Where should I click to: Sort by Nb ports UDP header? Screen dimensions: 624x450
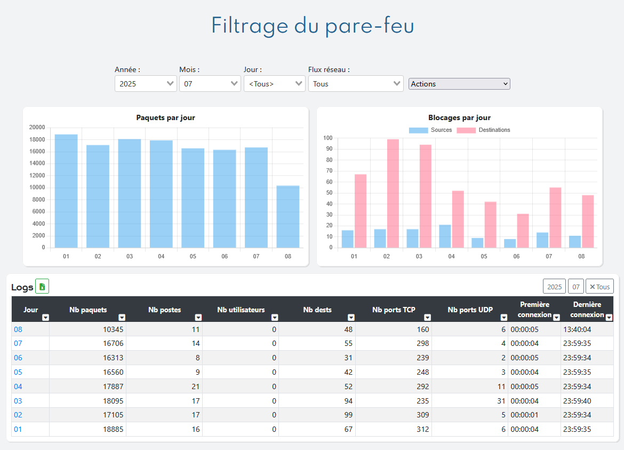click(x=470, y=310)
